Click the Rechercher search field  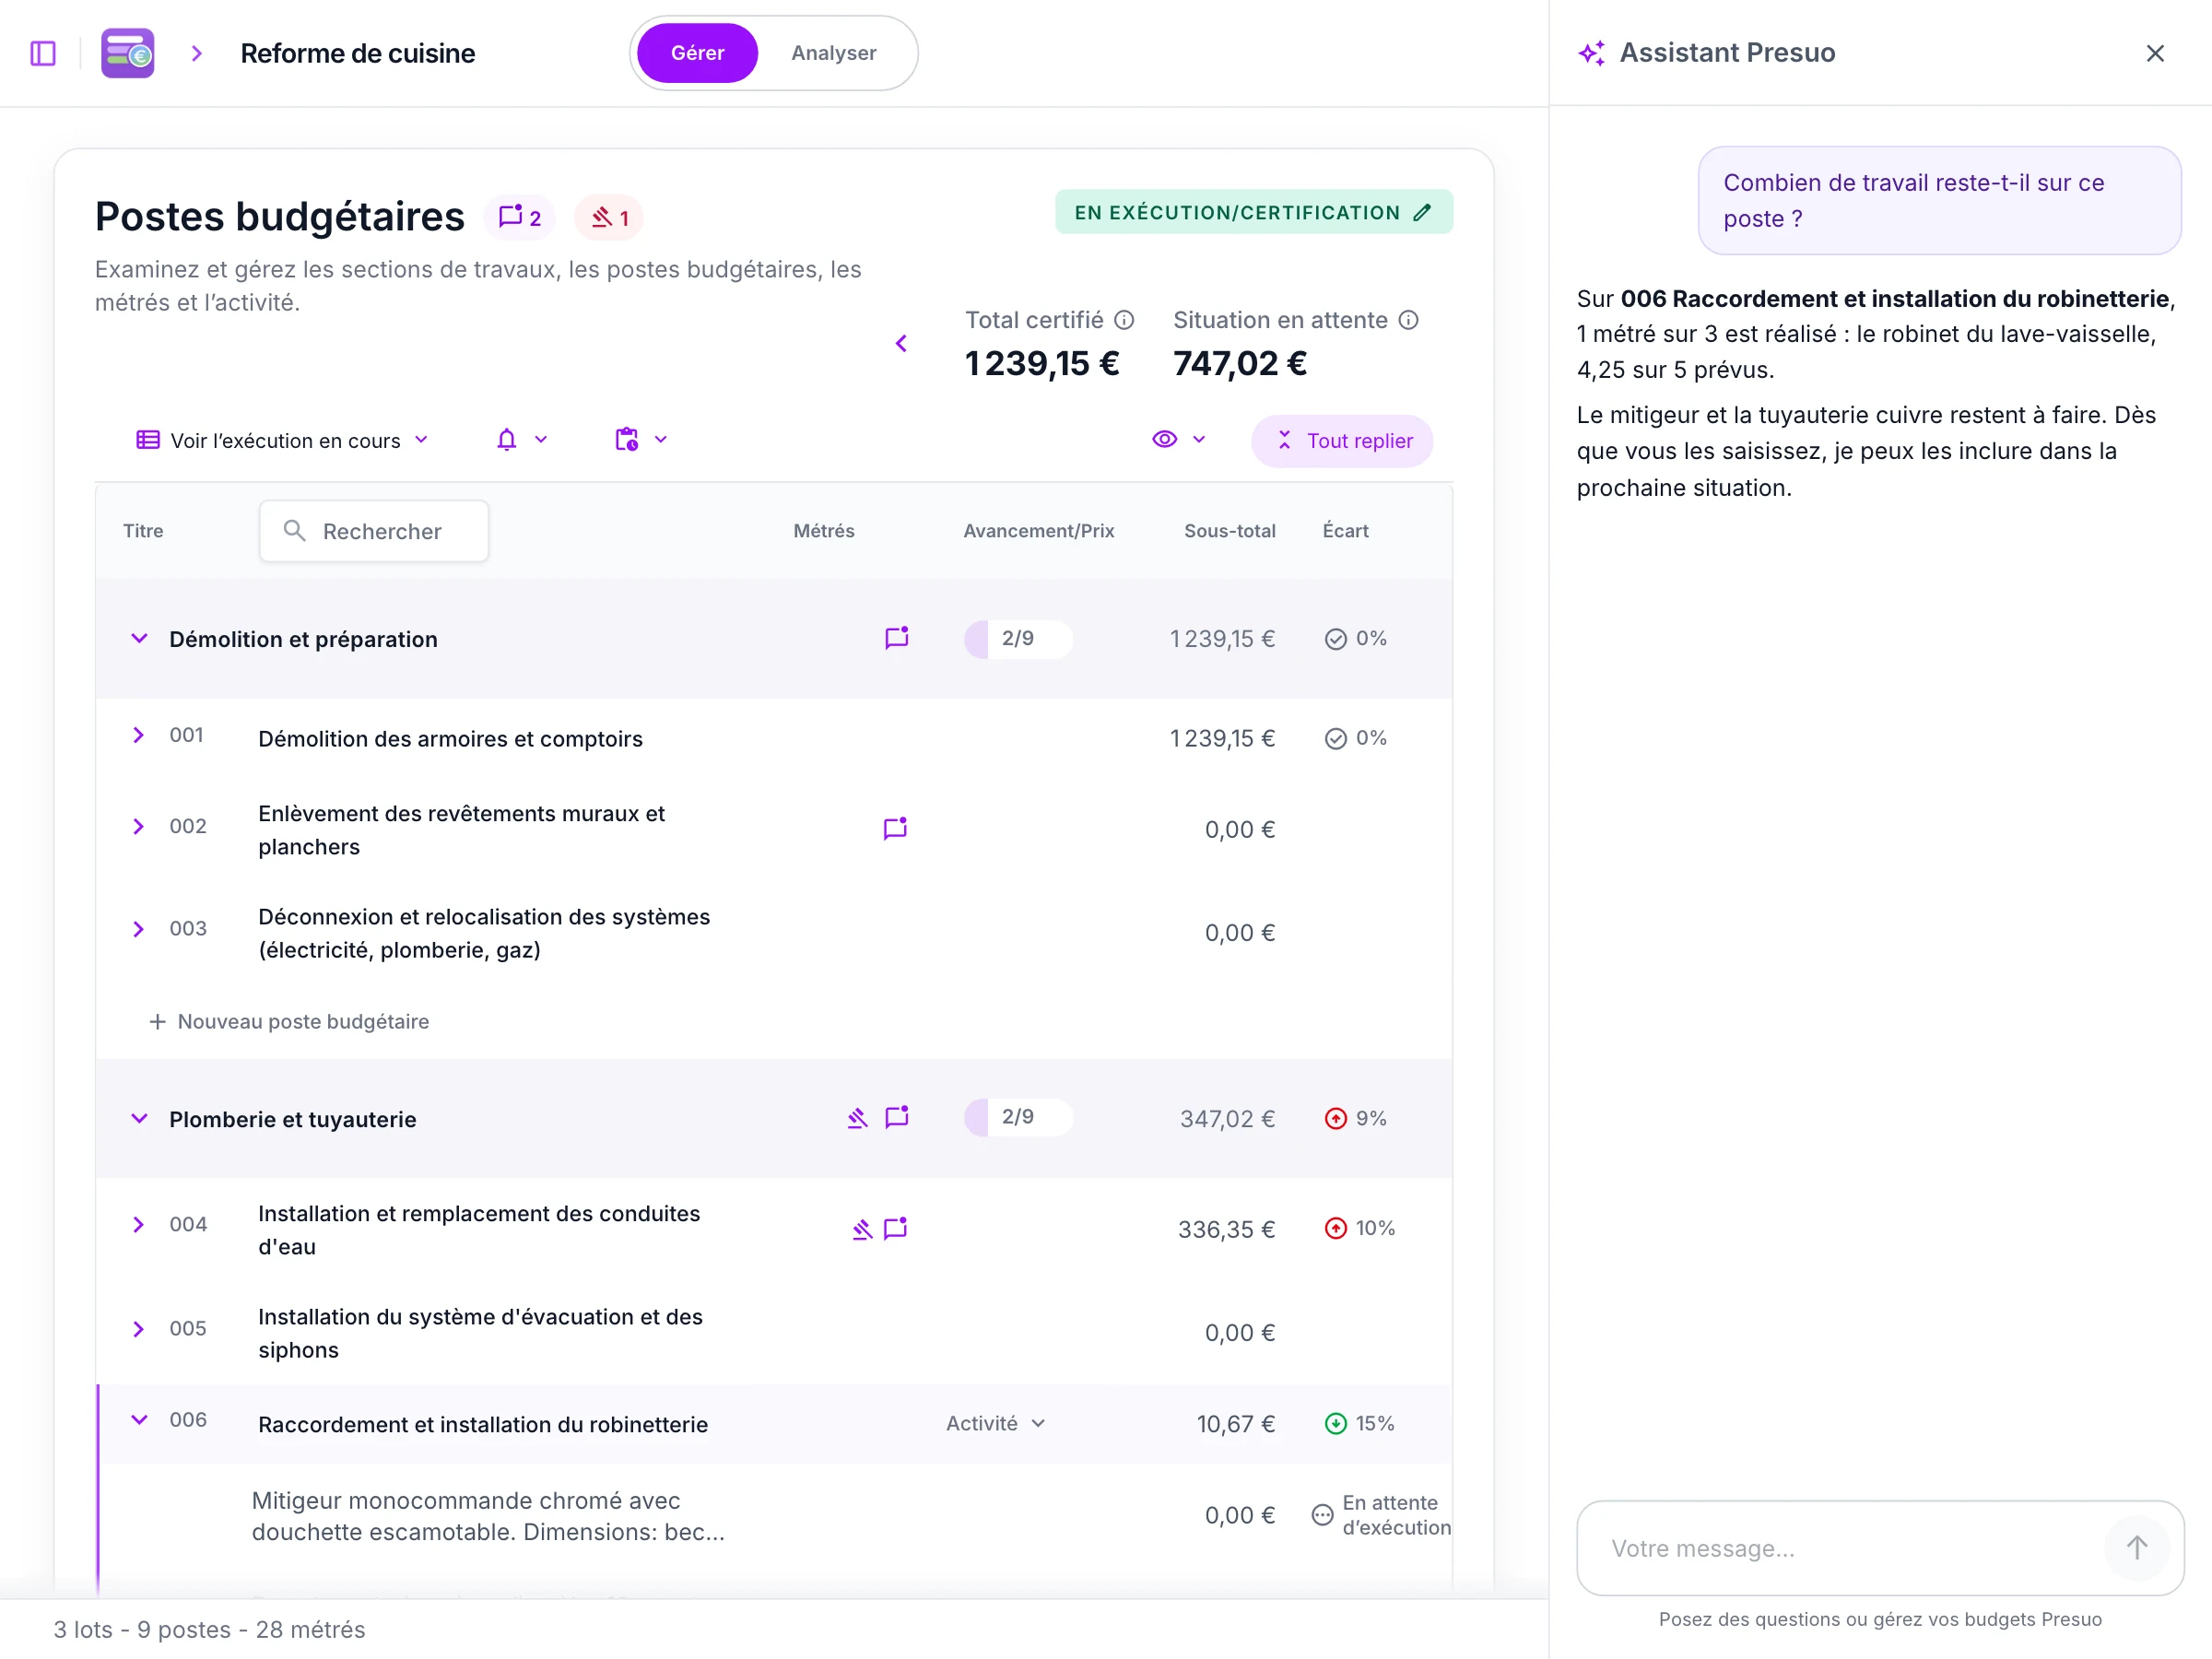pos(374,531)
